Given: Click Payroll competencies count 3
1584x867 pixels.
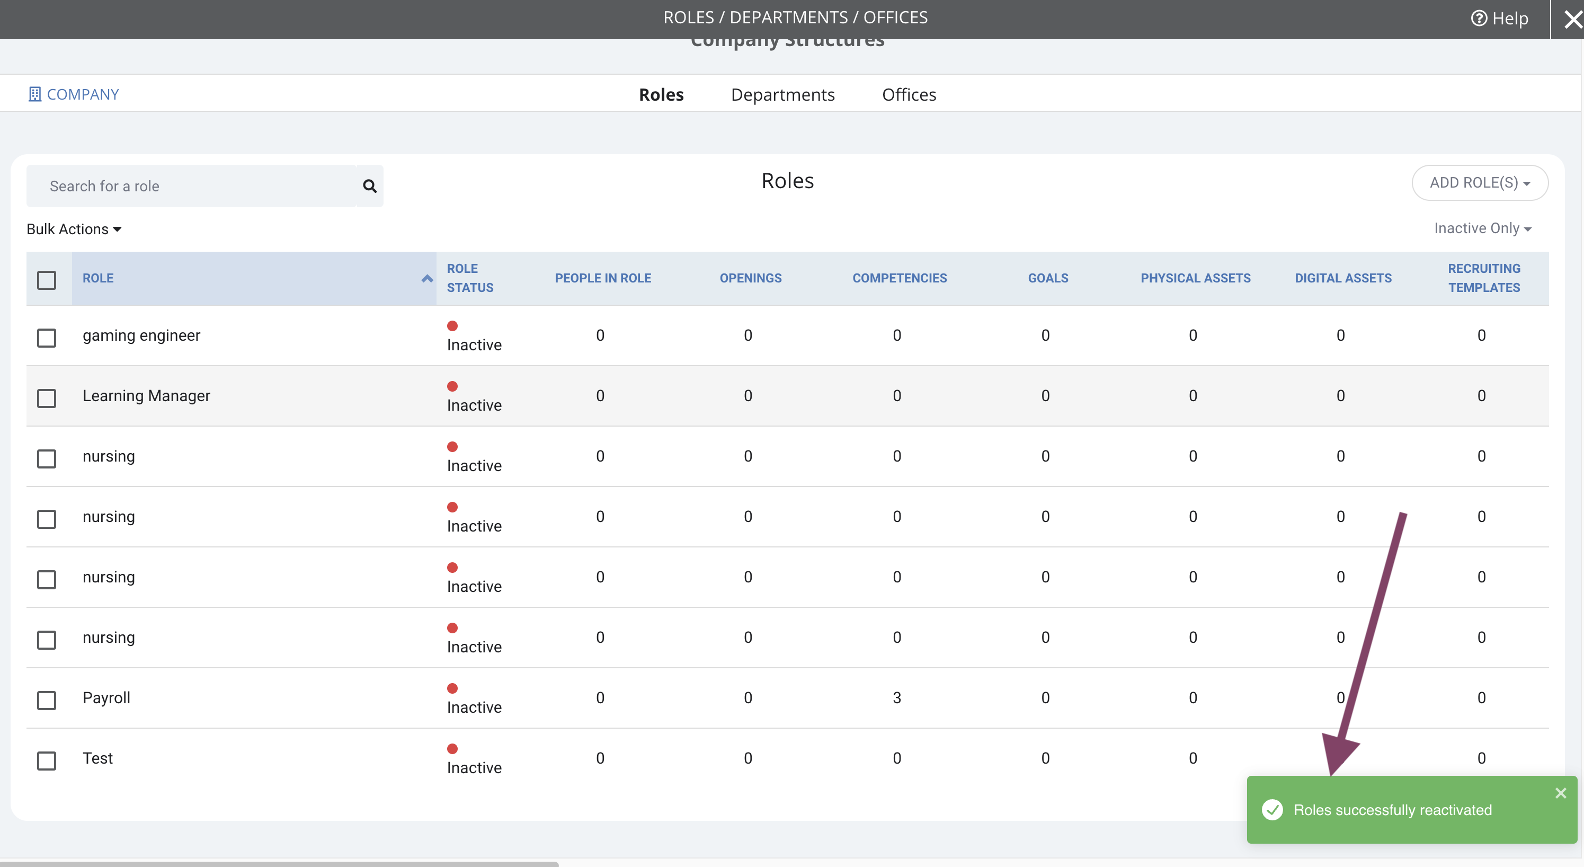Looking at the screenshot, I should tap(897, 698).
